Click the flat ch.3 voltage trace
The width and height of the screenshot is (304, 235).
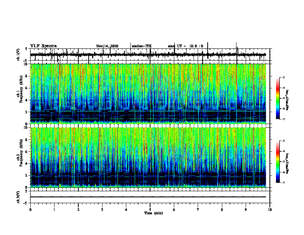point(148,197)
